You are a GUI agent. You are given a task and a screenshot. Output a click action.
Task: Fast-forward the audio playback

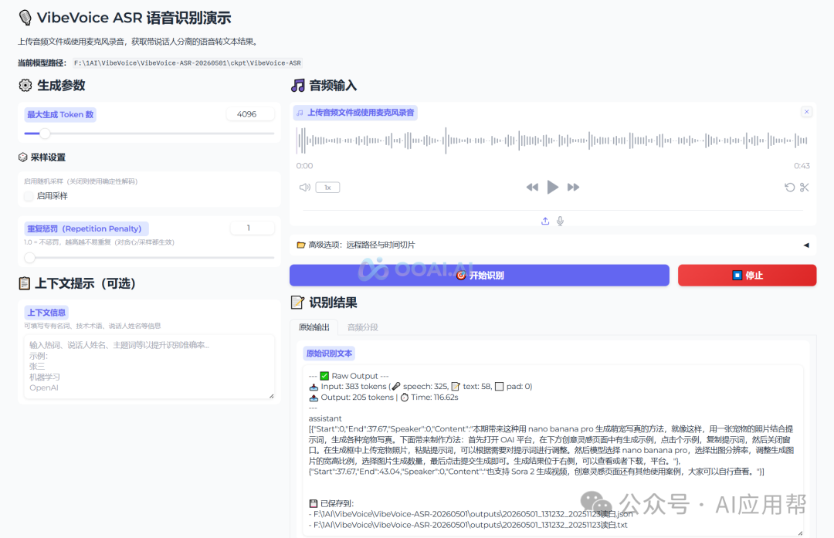pyautogui.click(x=573, y=187)
